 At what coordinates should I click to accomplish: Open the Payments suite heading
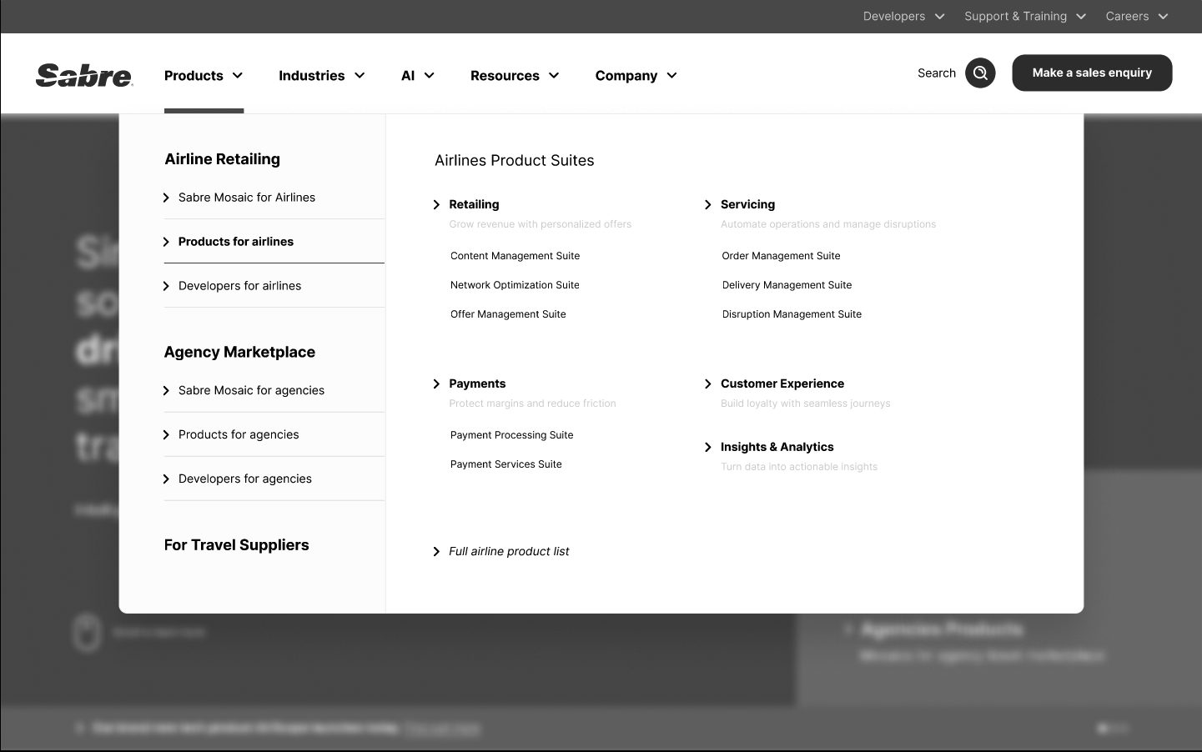tap(477, 384)
